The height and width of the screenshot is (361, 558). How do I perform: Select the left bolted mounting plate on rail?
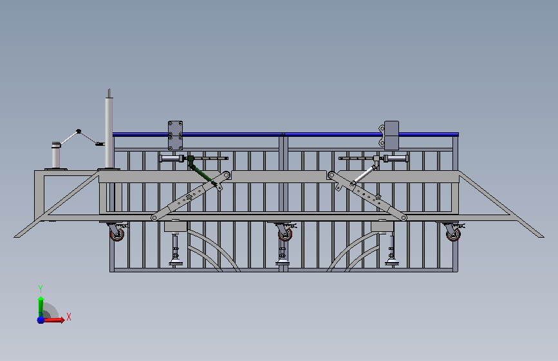tap(176, 136)
